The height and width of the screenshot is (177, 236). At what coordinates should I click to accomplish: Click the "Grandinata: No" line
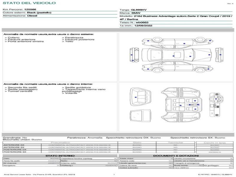15,138
